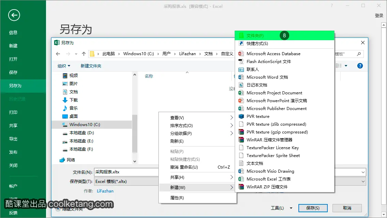Click the view mode icon in dialog toolbar
387x218 pixels.
[339, 66]
